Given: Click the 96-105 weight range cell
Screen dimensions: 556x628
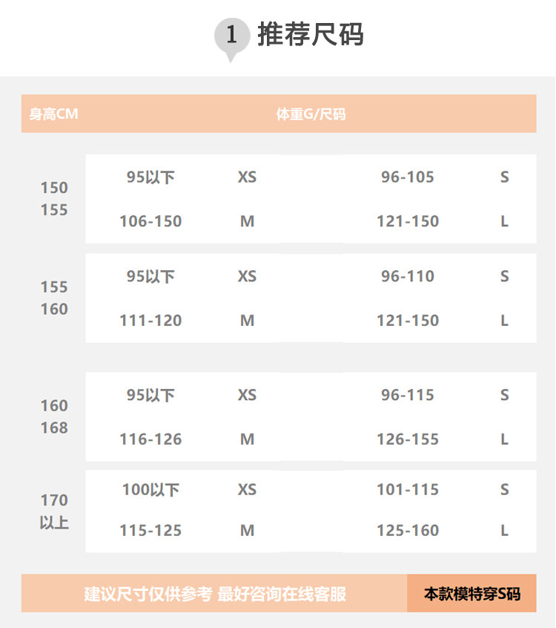Looking at the screenshot, I should point(408,177).
